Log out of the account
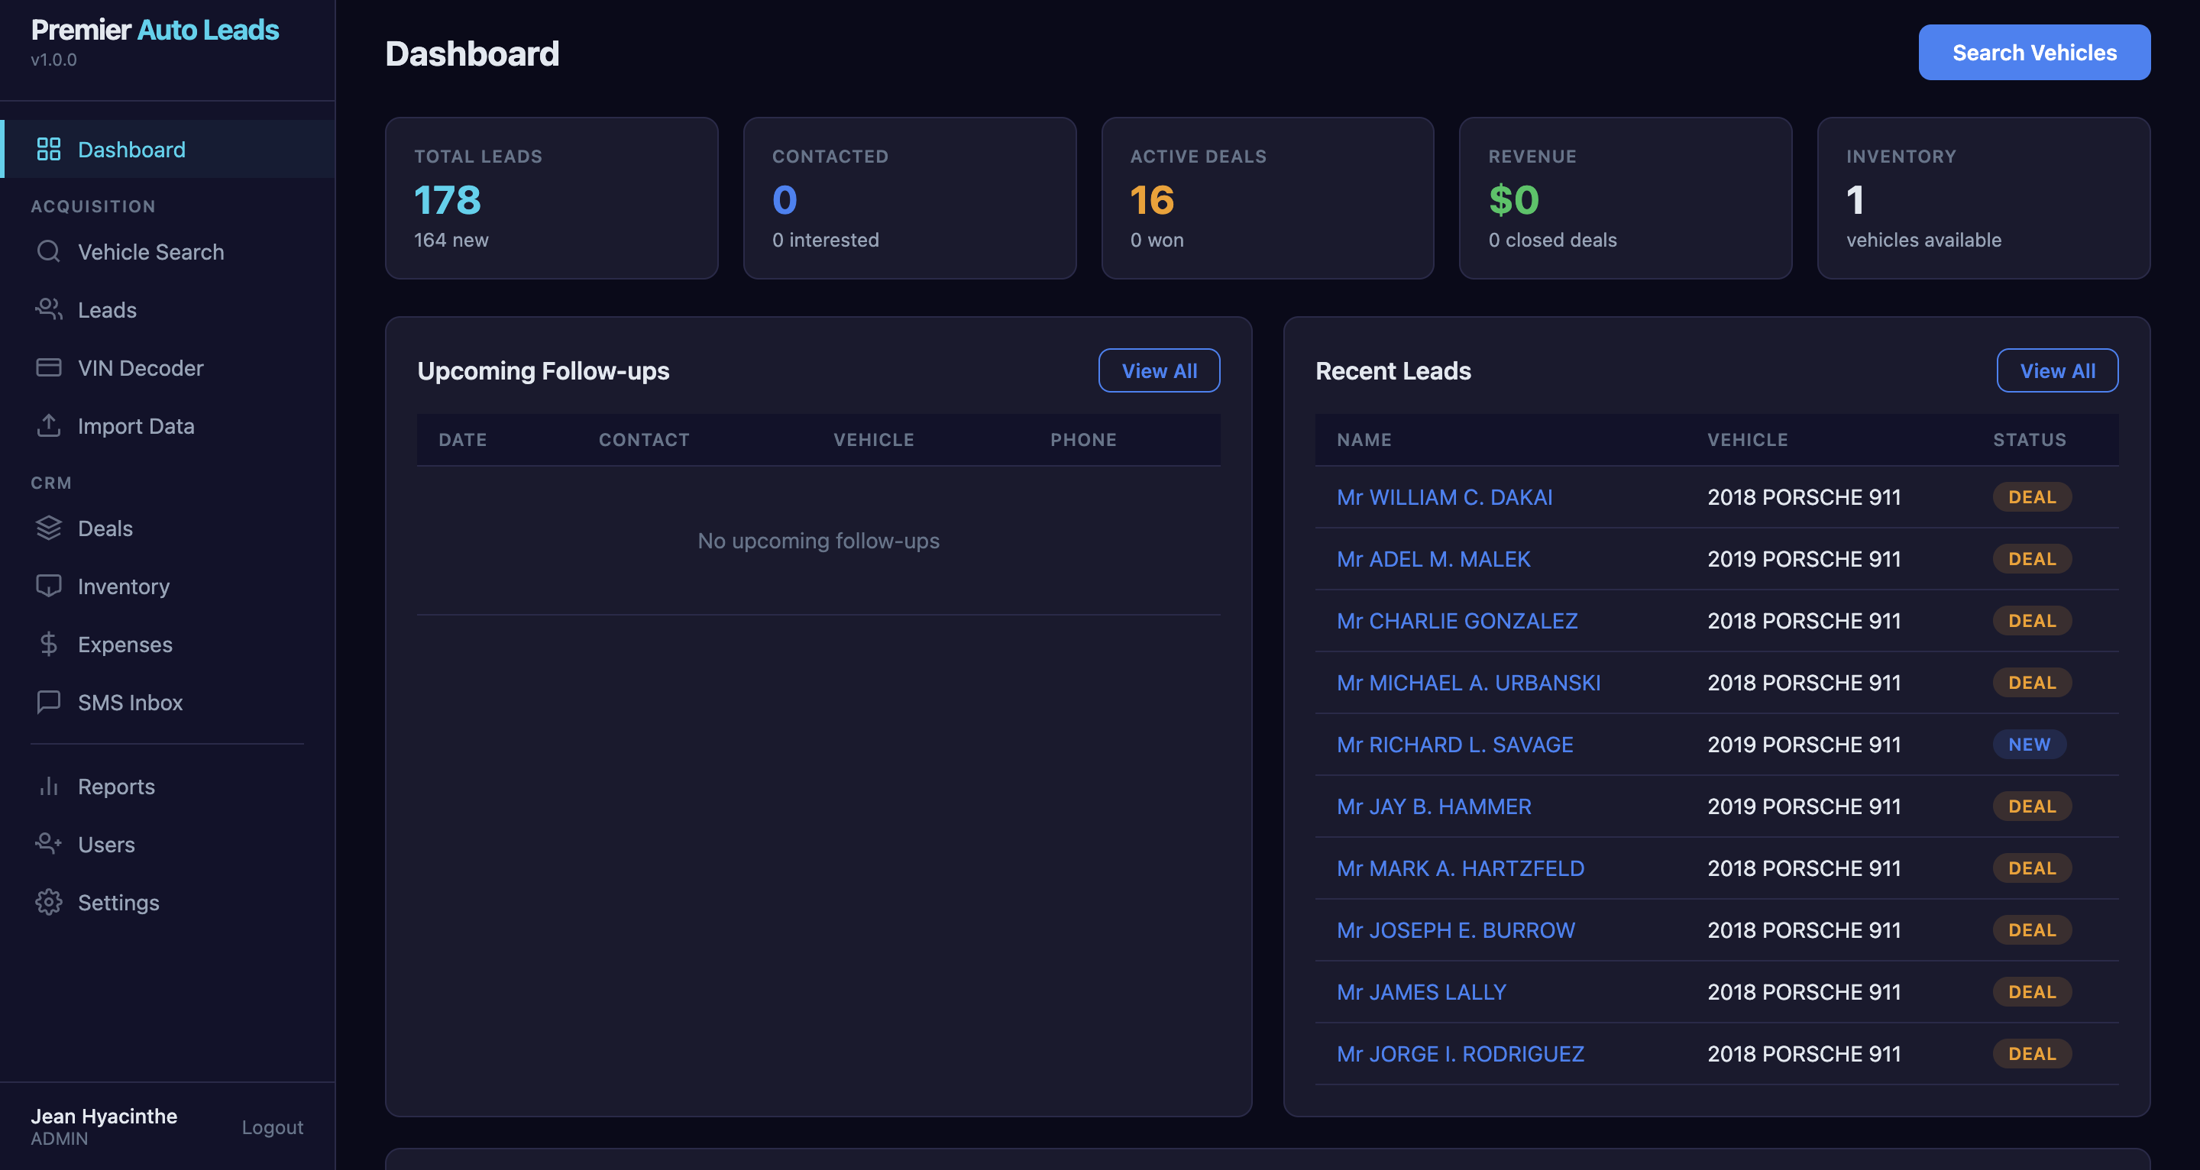This screenshot has width=2200, height=1170. (x=273, y=1126)
